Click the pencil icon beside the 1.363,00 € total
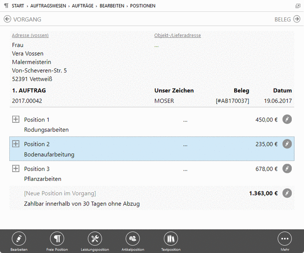The image size is (304, 253). tap(287, 193)
